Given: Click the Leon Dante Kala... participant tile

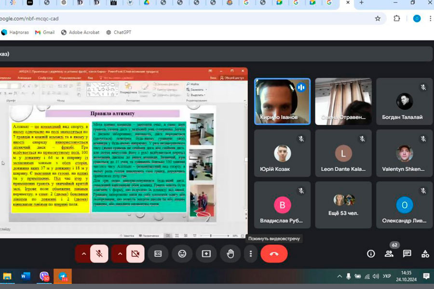Looking at the screenshot, I should 343,153.
